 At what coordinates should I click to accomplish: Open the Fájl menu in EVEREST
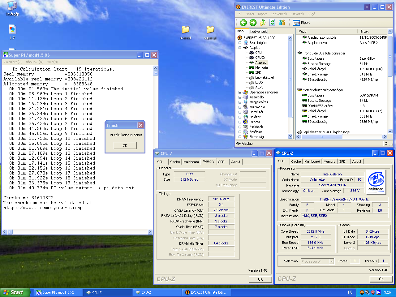coord(239,14)
